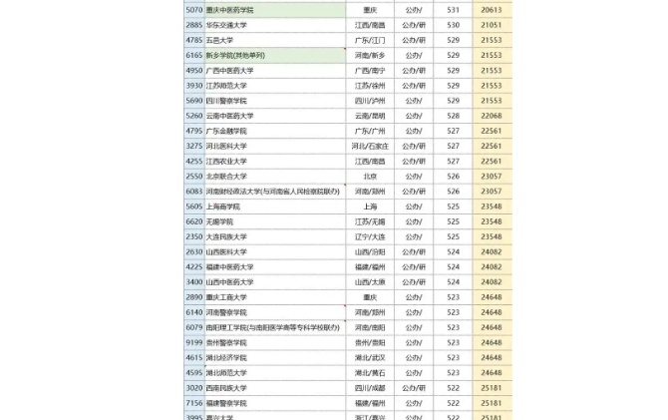
Task: Select location cell 河北/石家庄
Action: point(370,146)
